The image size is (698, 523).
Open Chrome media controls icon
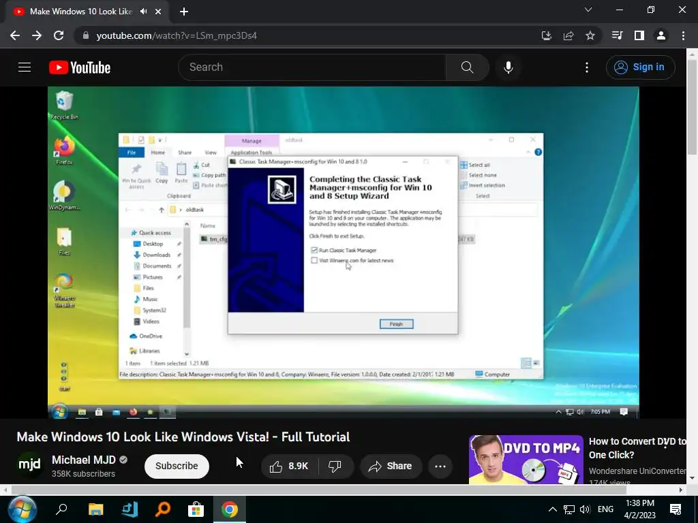[618, 35]
